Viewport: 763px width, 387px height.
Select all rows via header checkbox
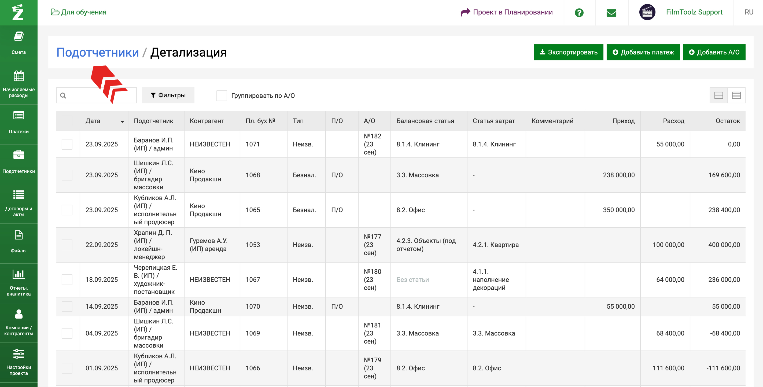pos(67,121)
